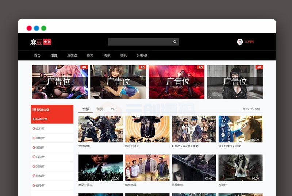Open the 连续剧 navigation item
292x196 pixels.
tap(72, 55)
